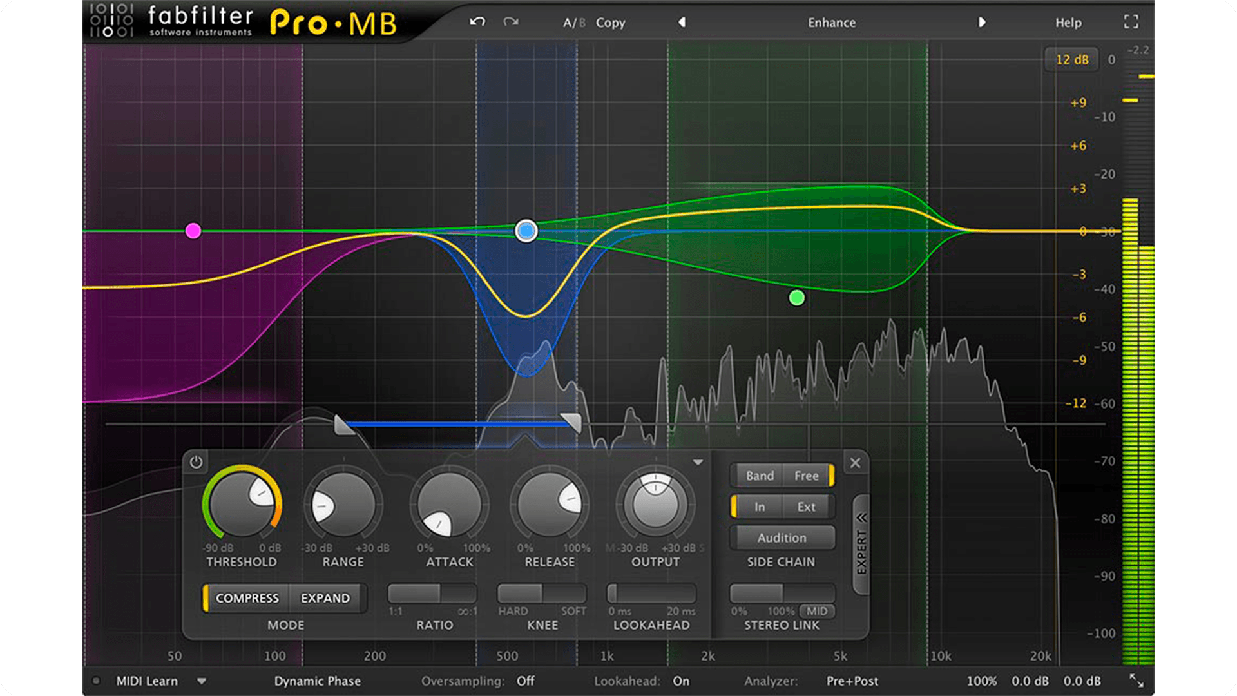Change the Analyzer Pre+Post setting
Viewport: 1237px width, 696px height.
pos(852,681)
